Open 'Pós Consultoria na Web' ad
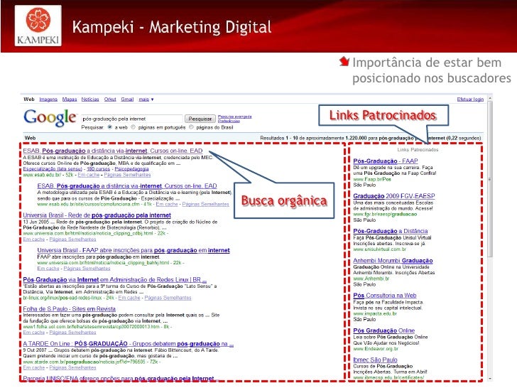The image size is (517, 388). click(x=385, y=296)
